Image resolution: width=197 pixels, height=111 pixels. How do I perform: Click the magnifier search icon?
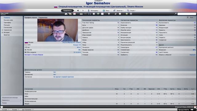tap(175, 14)
